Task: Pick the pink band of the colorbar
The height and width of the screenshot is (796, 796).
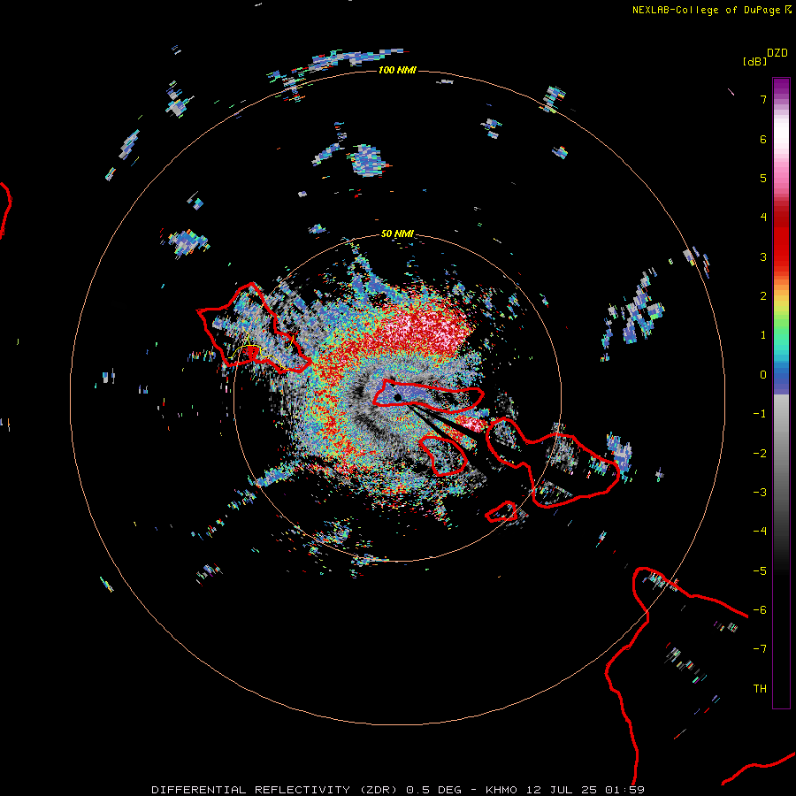Action: point(781,178)
